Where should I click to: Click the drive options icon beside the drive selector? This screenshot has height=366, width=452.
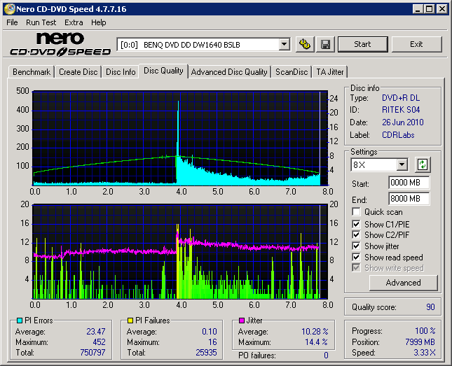coord(305,44)
